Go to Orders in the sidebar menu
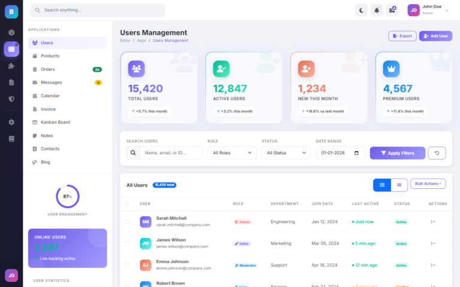 pyautogui.click(x=48, y=69)
